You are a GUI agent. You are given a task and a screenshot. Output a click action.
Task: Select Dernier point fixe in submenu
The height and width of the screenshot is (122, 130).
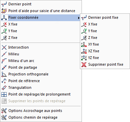105,17
